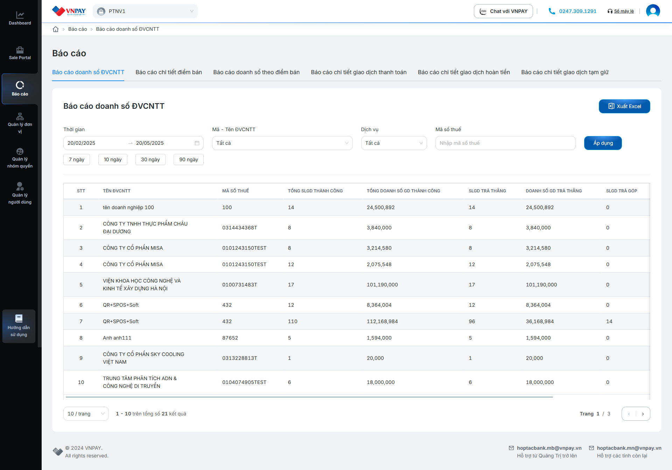
Task: Click the phone hotline icon
Action: 552,11
